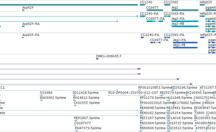Select the CG12093-PA protein label
The image size is (216, 132).
pyautogui.click(x=174, y=35)
